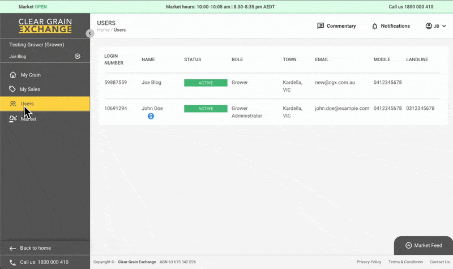Select the Users menu item
Screen dimensions: 453x269
(45, 104)
